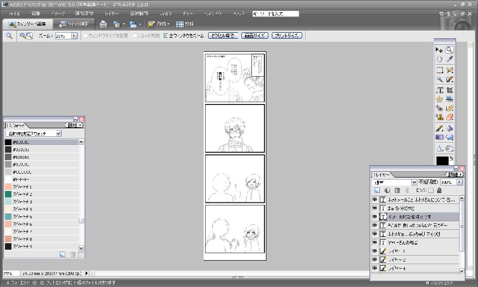The image size is (478, 287).
Task: Create a new layer in Layers panel
Action: [377, 191]
